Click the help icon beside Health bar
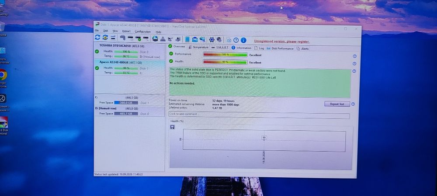The image size is (437, 196). coord(354,64)
